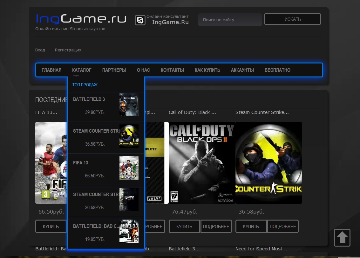Open the ТОП ПРОДАЖ dropdown heading
The image size is (360, 258).
[x=85, y=85]
